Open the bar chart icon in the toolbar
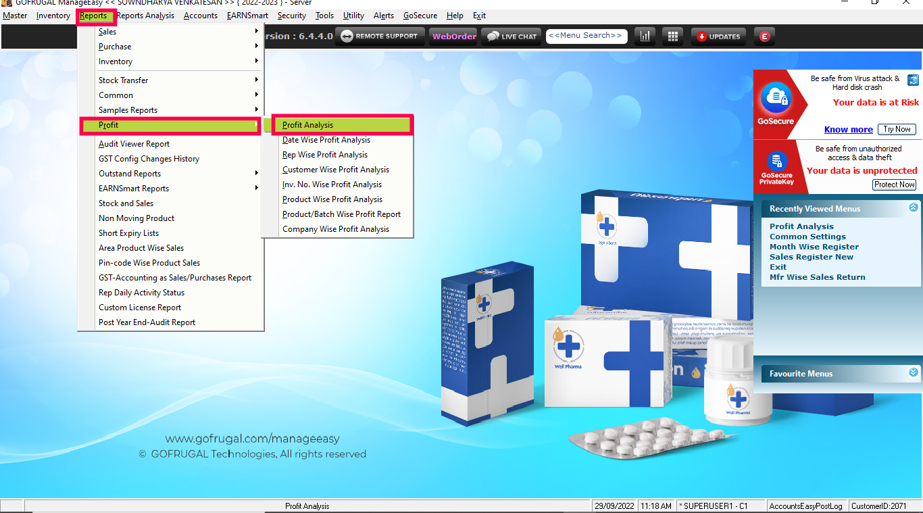The height and width of the screenshot is (513, 923). (645, 36)
